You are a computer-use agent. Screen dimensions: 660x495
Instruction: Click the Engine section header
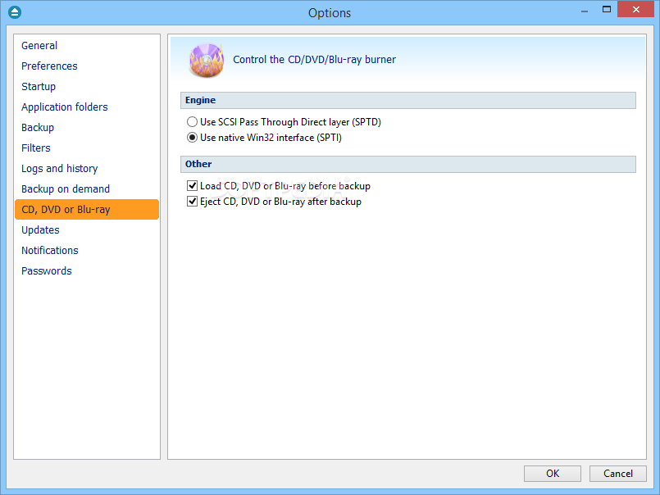pos(407,100)
